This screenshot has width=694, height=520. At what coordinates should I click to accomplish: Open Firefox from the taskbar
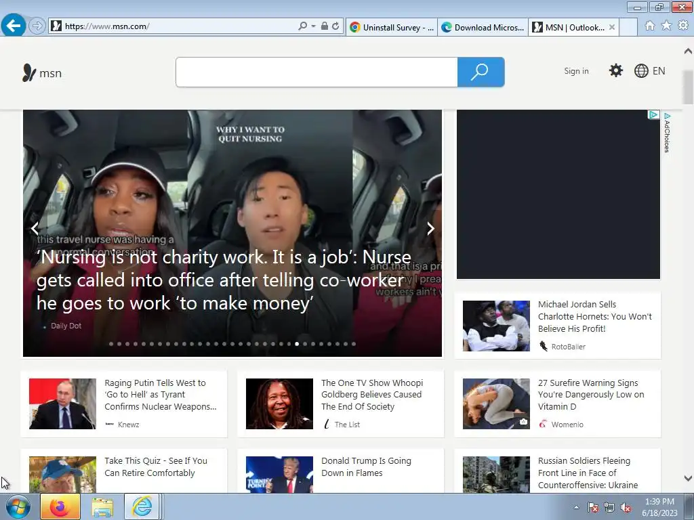(60, 506)
